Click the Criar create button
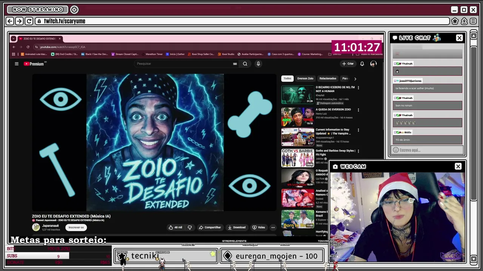Screen dimensions: 483x271 [x=348, y=64]
